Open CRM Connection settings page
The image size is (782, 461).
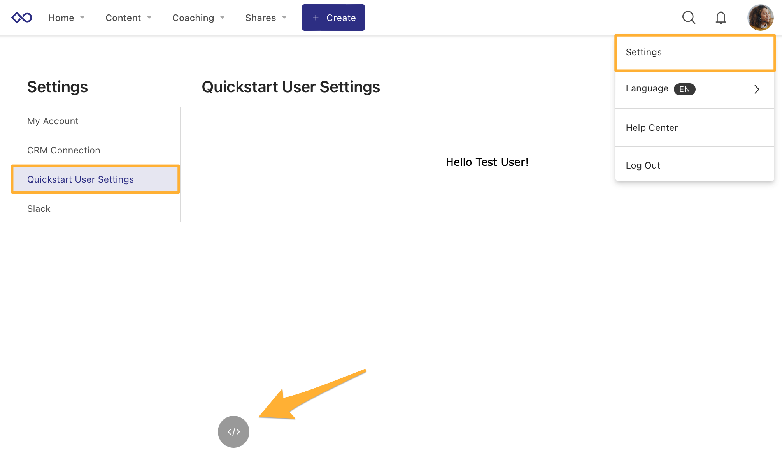tap(64, 150)
